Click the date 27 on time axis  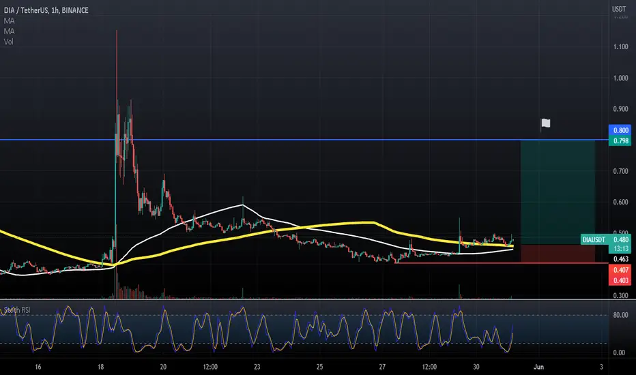click(382, 367)
